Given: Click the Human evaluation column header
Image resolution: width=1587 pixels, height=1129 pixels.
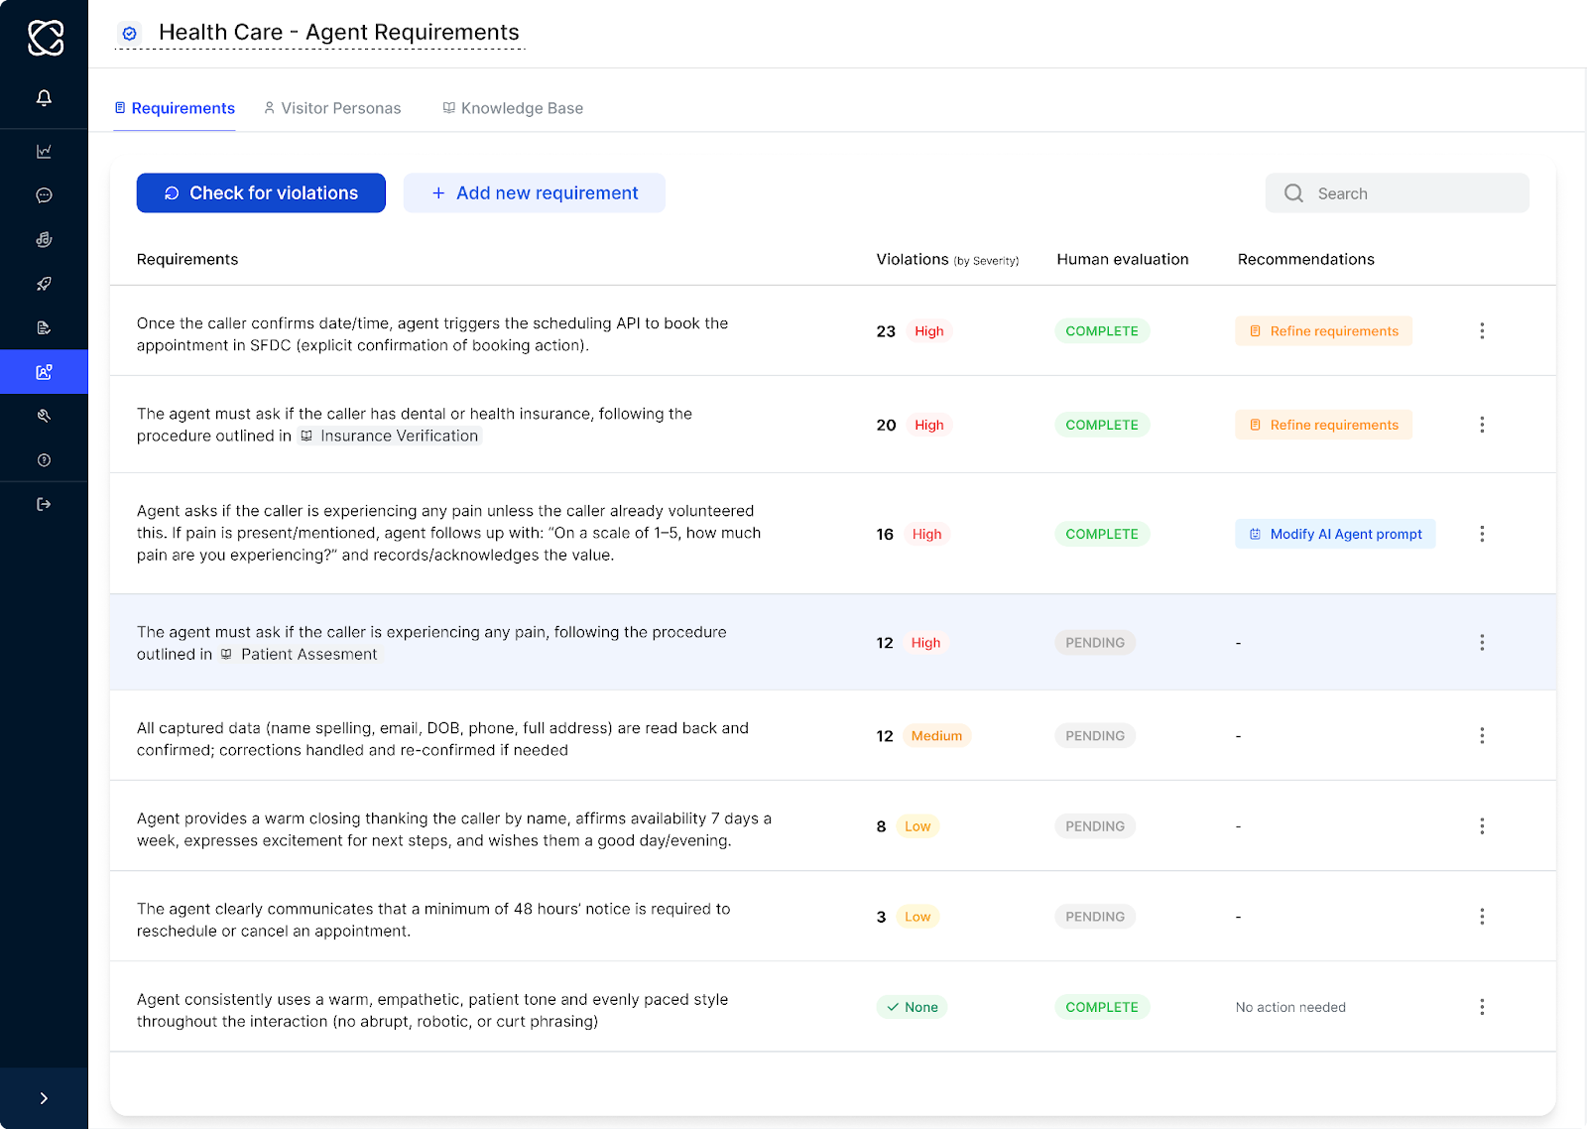Looking at the screenshot, I should (1123, 259).
